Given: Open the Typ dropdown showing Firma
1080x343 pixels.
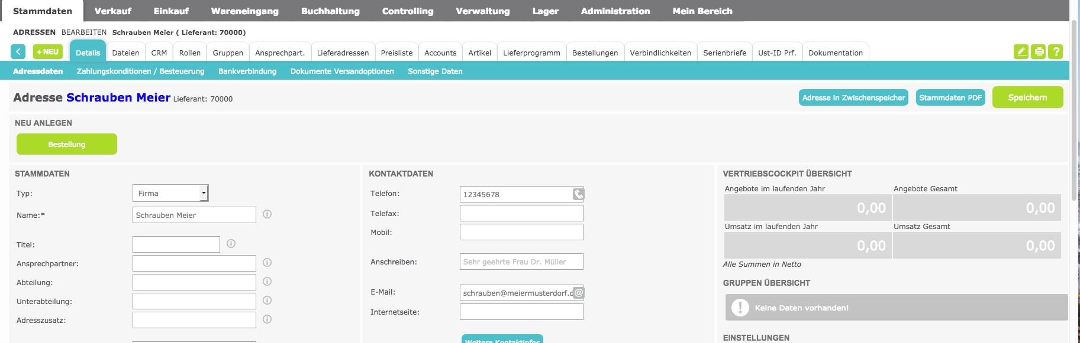Looking at the screenshot, I should [x=170, y=193].
